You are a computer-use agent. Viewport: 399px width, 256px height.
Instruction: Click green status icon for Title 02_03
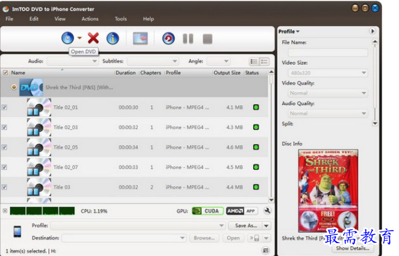(256, 127)
